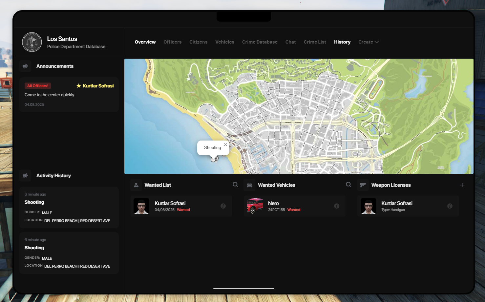Click the Wanted Vehicles search icon
This screenshot has height=302, width=485.
click(348, 185)
